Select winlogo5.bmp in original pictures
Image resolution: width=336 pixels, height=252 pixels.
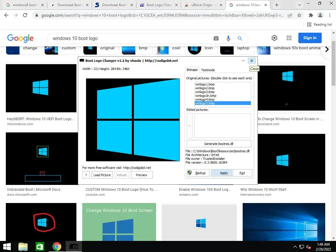(223, 103)
